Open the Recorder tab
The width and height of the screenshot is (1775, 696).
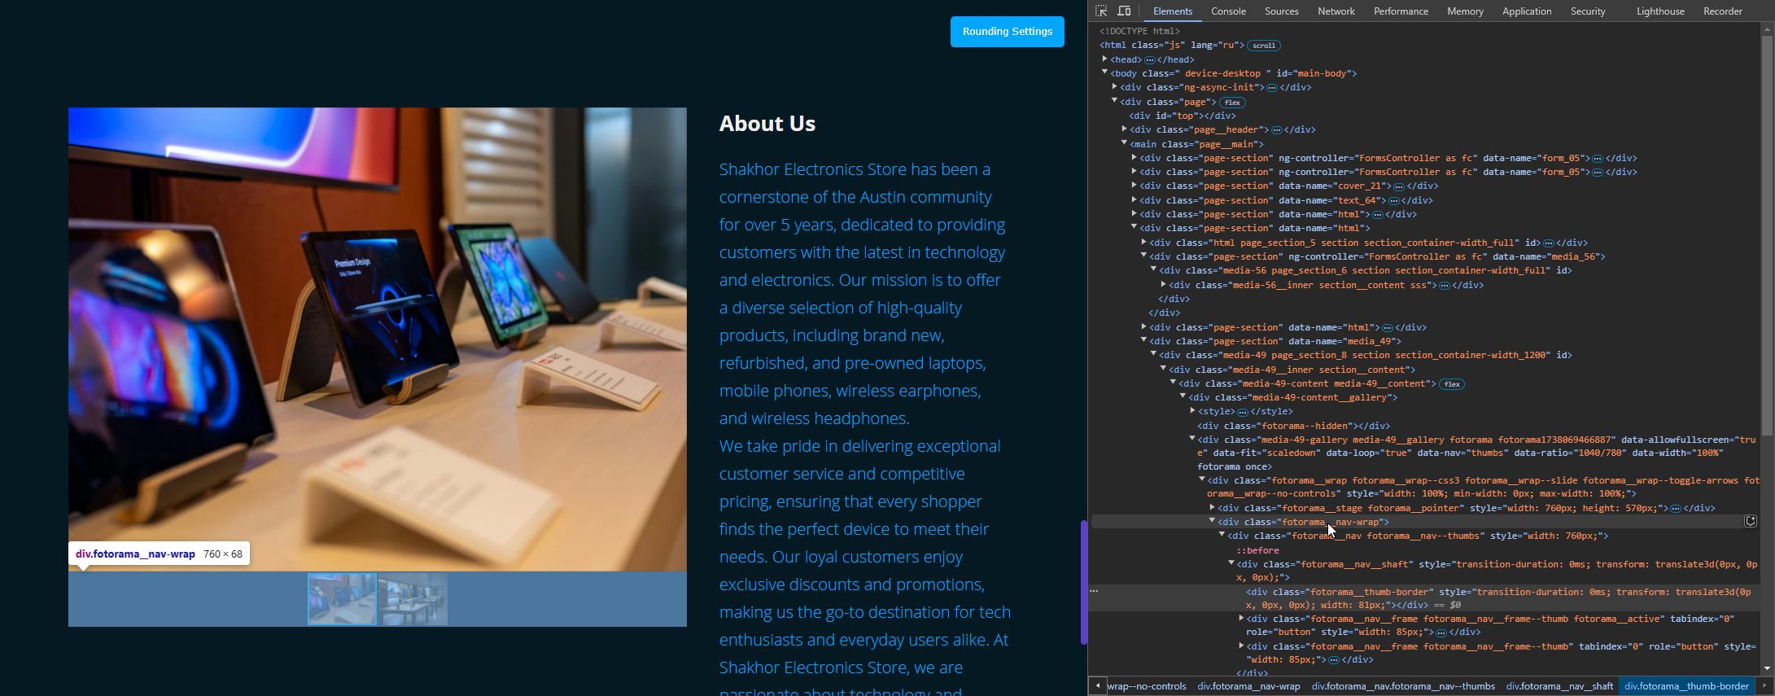1723,11
